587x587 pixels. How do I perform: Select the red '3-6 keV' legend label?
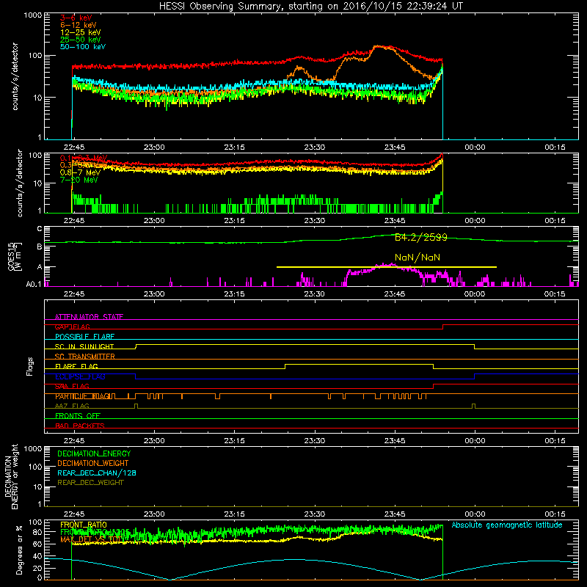(76, 18)
